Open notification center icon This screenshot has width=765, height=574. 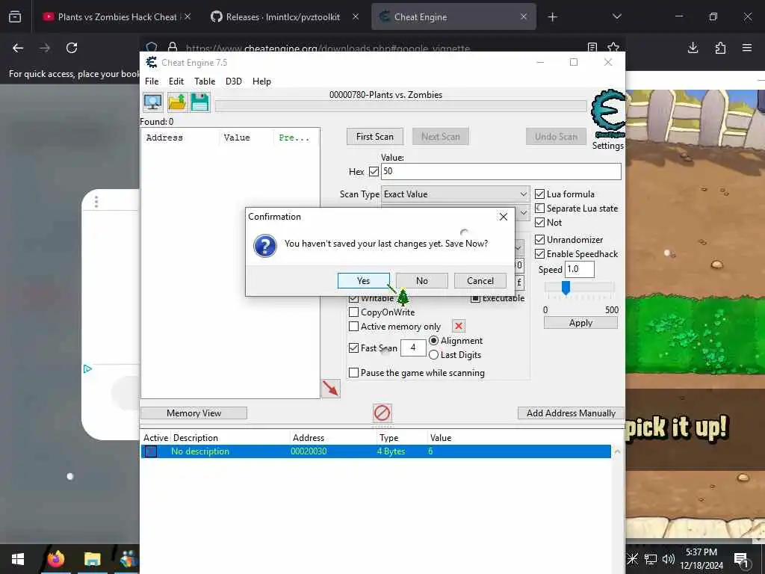(x=741, y=559)
